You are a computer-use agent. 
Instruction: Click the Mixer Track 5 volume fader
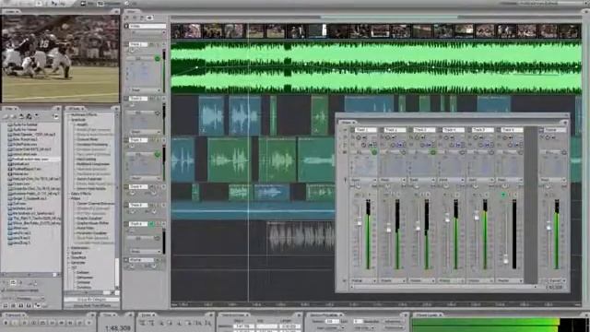pyautogui.click(x=477, y=216)
